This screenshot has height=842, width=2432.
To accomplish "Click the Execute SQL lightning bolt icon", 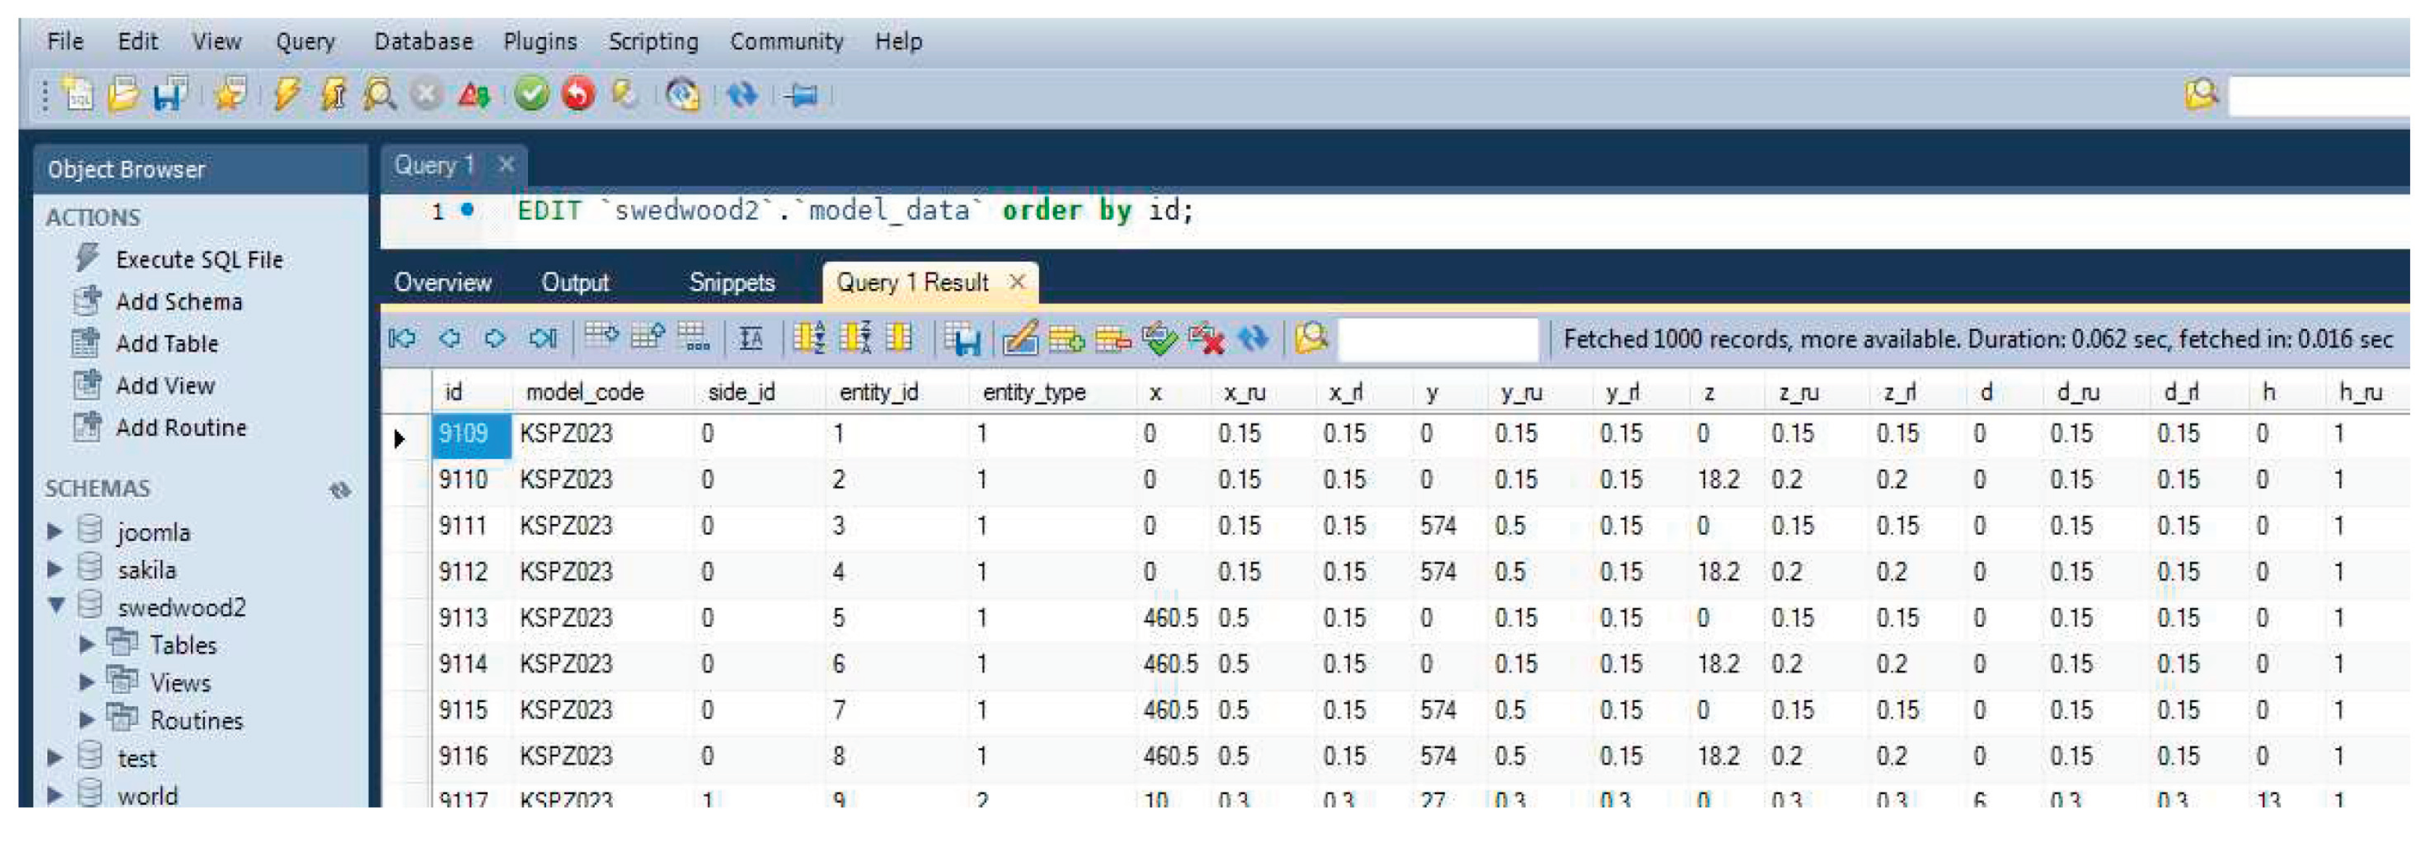I will click(286, 94).
